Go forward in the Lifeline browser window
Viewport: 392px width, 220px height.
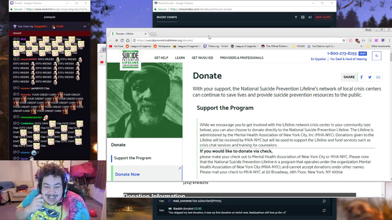tap(116, 40)
